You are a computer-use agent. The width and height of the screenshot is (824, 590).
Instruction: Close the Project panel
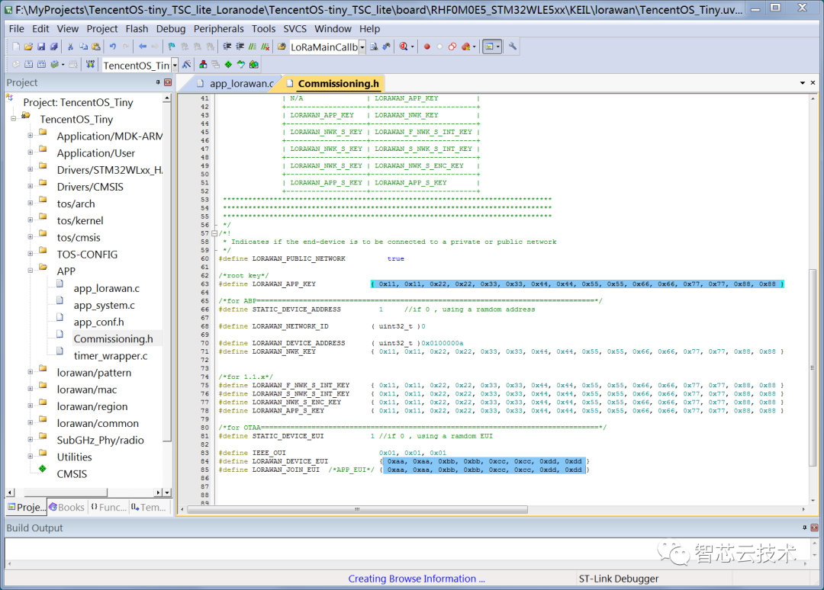point(168,82)
